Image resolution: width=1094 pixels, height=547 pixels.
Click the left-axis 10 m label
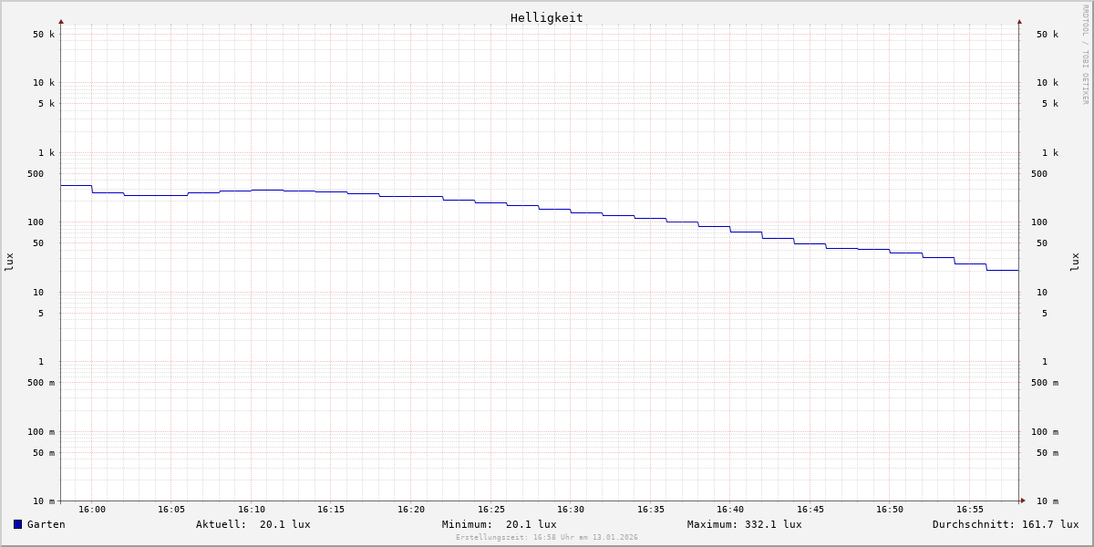(44, 501)
